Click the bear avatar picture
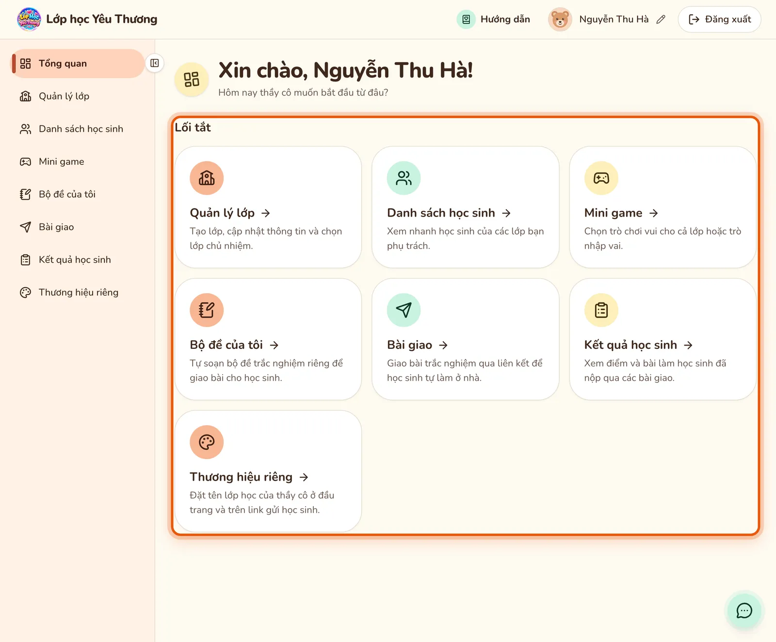776x642 pixels. (560, 19)
